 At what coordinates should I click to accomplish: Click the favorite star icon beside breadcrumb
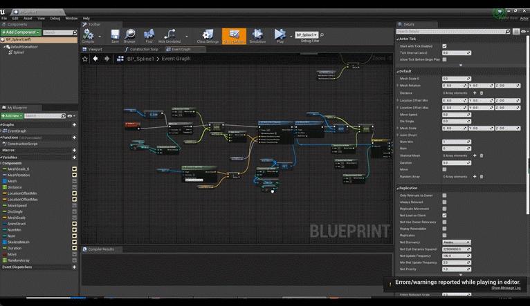click(x=86, y=59)
